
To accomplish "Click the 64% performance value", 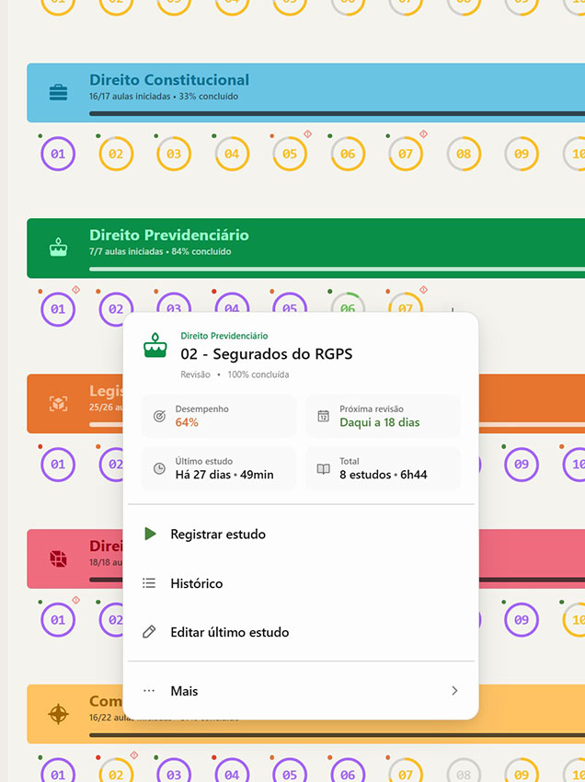I will [187, 422].
